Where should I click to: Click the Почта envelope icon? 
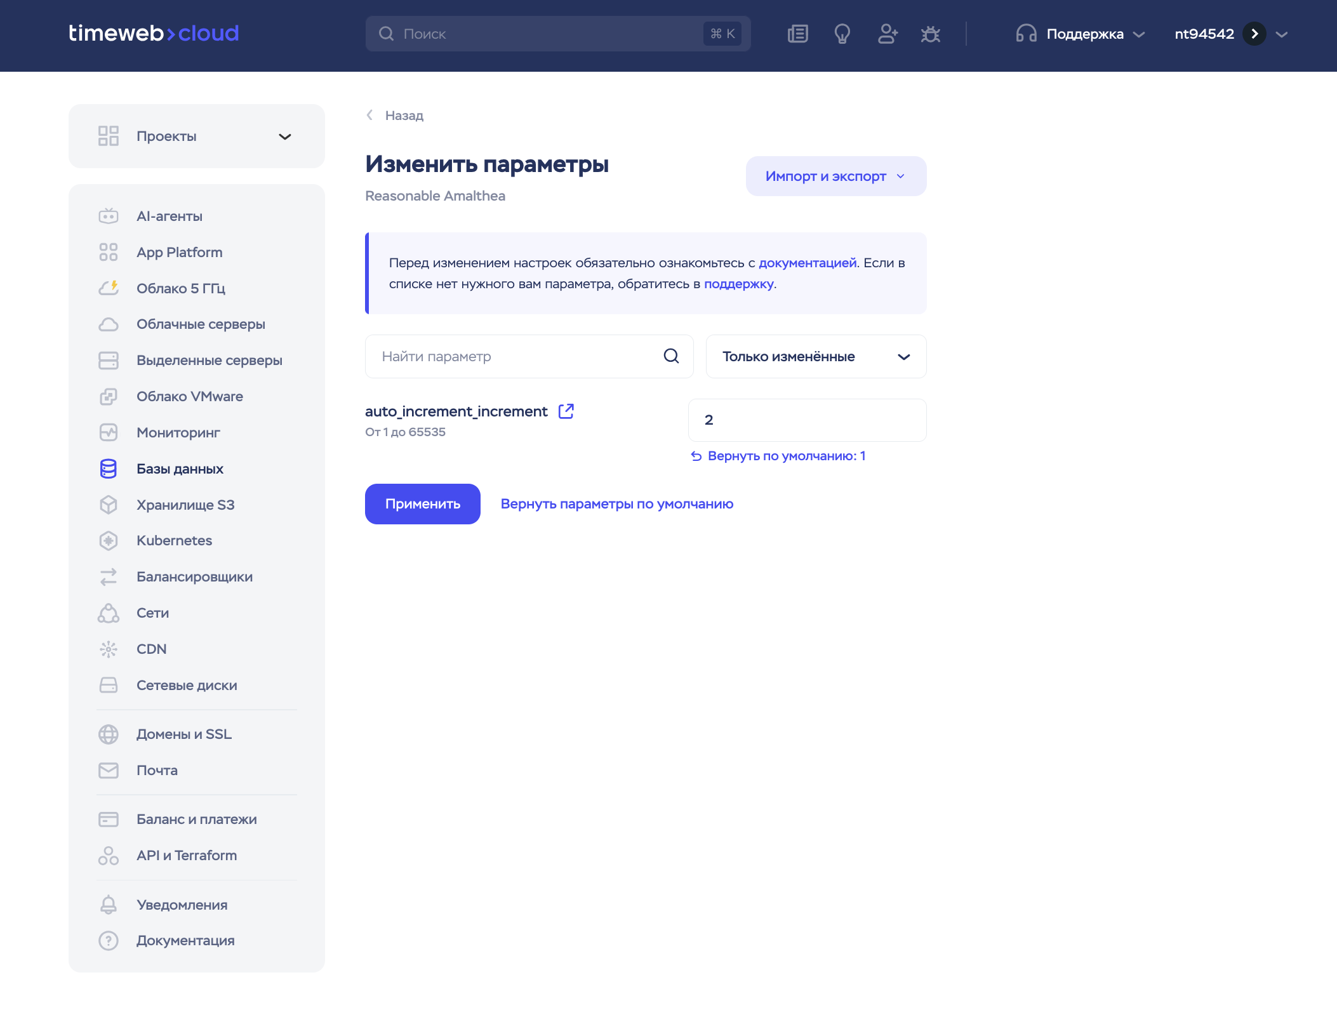(x=109, y=771)
